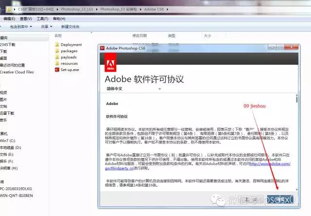Select the packages folder icon
The width and height of the screenshot is (311, 216).
coord(57,51)
